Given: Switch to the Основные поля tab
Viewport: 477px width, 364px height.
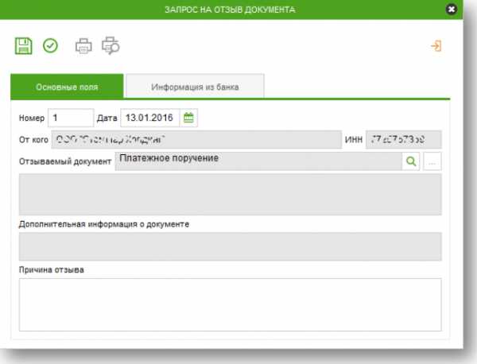Looking at the screenshot, I should pyautogui.click(x=67, y=86).
